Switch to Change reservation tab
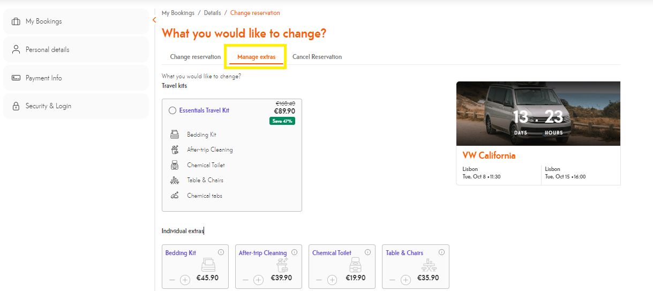The height and width of the screenshot is (291, 653). coord(195,57)
